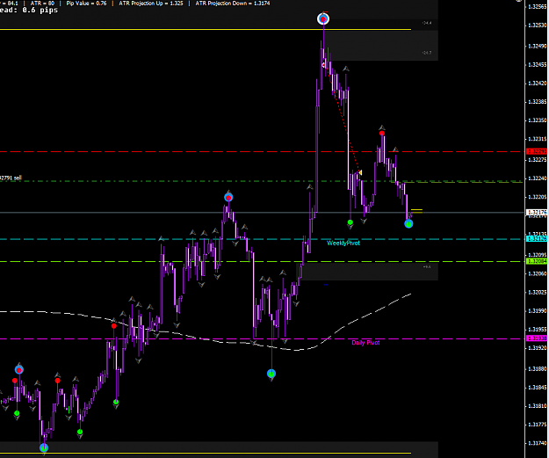
Task: Click the 1.31880 label on the price axis
Action: (x=538, y=369)
